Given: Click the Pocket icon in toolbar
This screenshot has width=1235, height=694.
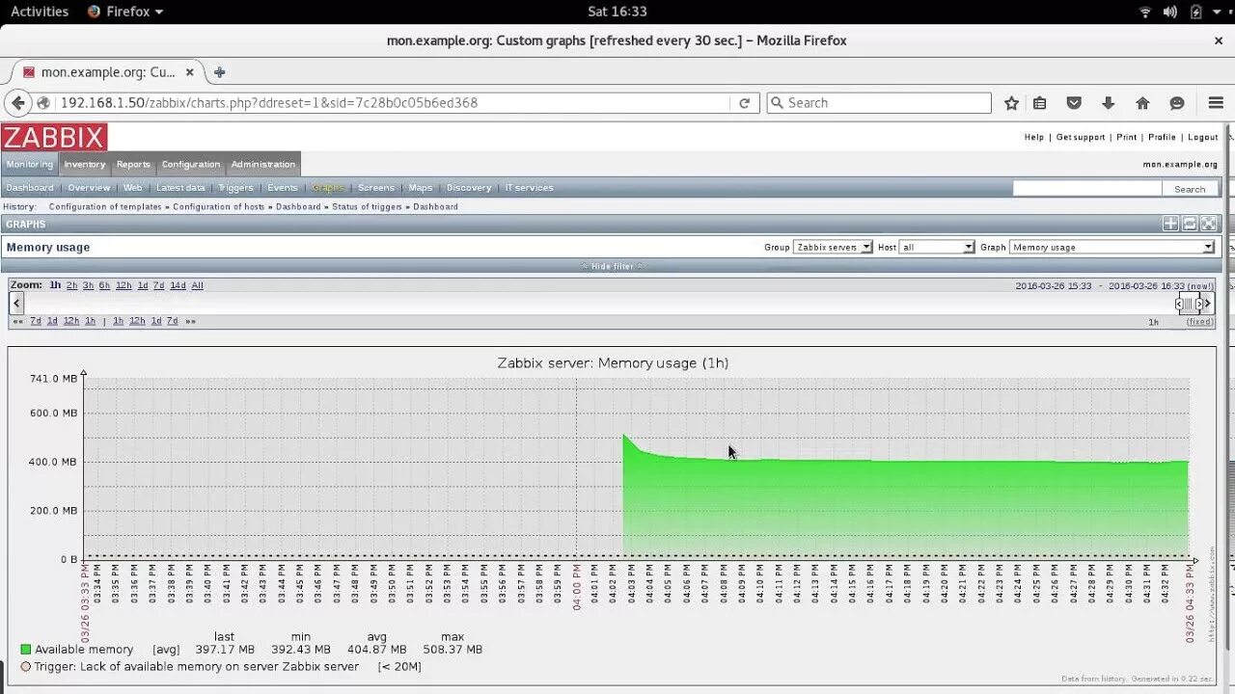Looking at the screenshot, I should pos(1074,103).
